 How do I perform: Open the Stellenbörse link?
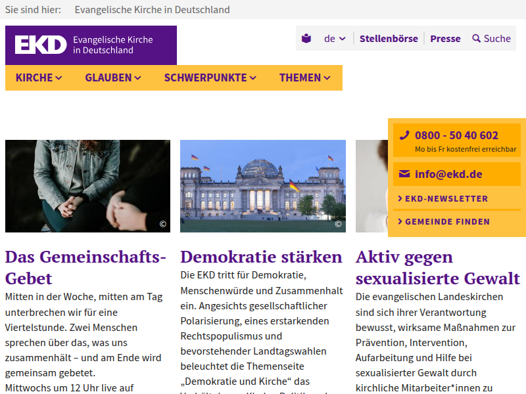[x=389, y=39]
